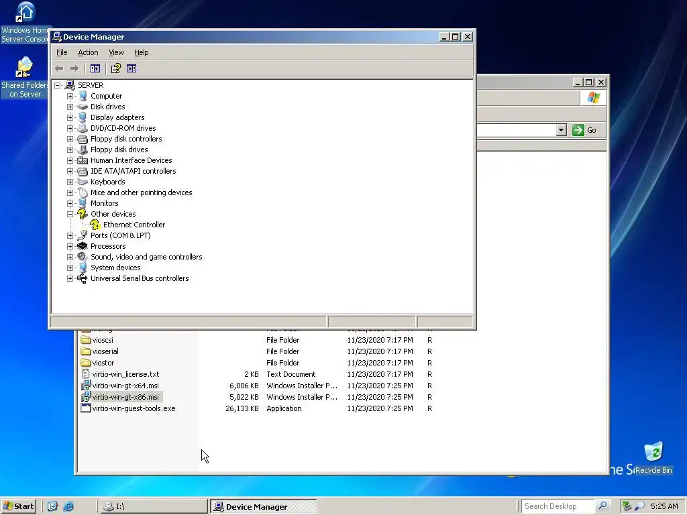Select the virtio-win-guest-tools.exe file
The width and height of the screenshot is (687, 515).
128,408
